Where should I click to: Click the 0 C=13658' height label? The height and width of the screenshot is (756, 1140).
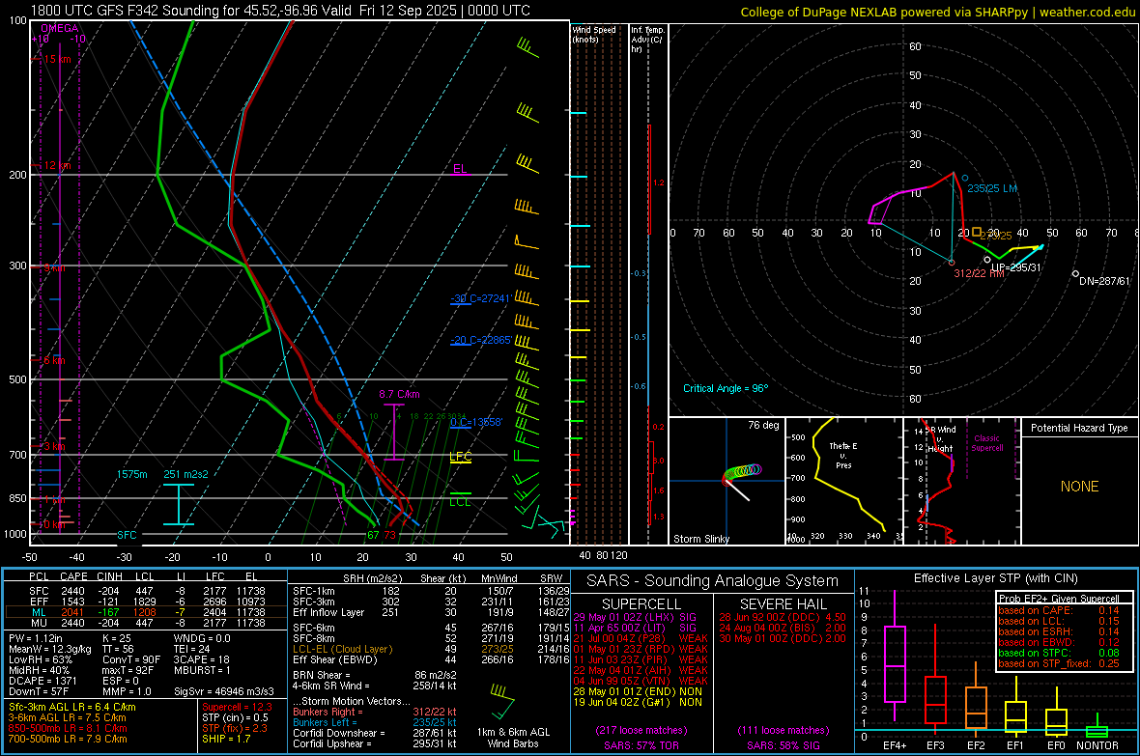pyautogui.click(x=476, y=422)
